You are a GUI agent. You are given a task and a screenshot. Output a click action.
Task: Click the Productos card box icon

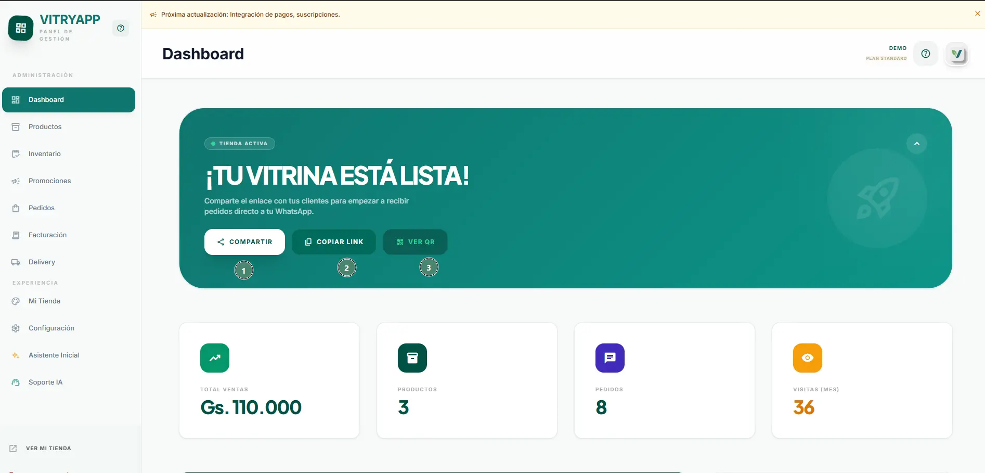pyautogui.click(x=412, y=358)
